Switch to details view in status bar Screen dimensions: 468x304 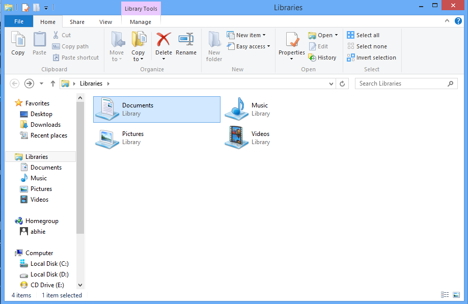tap(445, 295)
